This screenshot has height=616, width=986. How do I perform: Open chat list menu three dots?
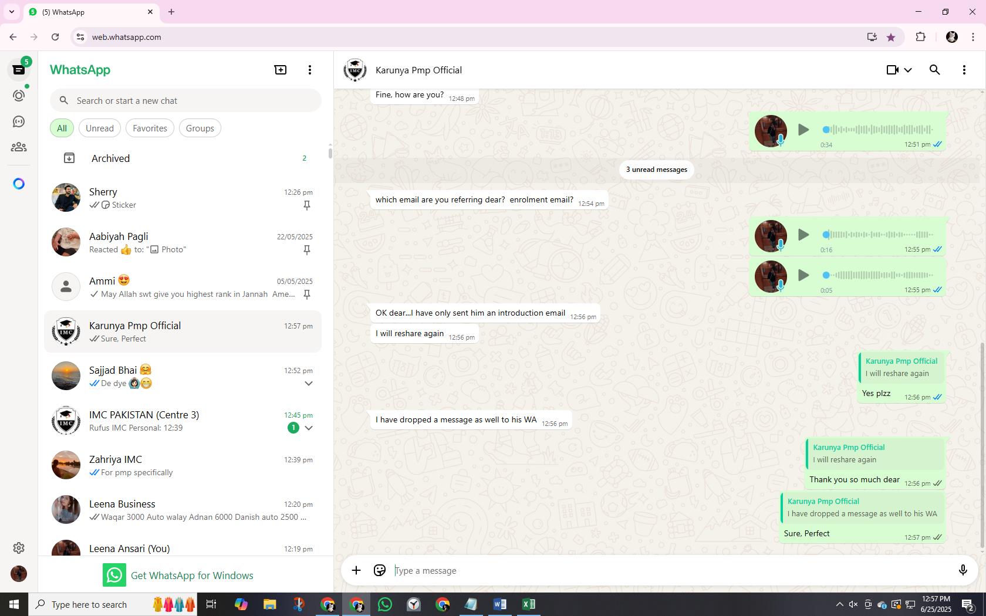click(310, 70)
